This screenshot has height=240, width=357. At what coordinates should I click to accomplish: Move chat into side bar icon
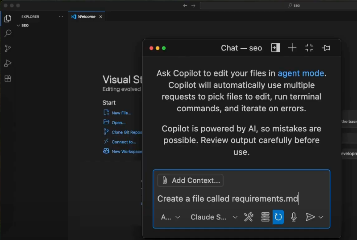pos(275,48)
